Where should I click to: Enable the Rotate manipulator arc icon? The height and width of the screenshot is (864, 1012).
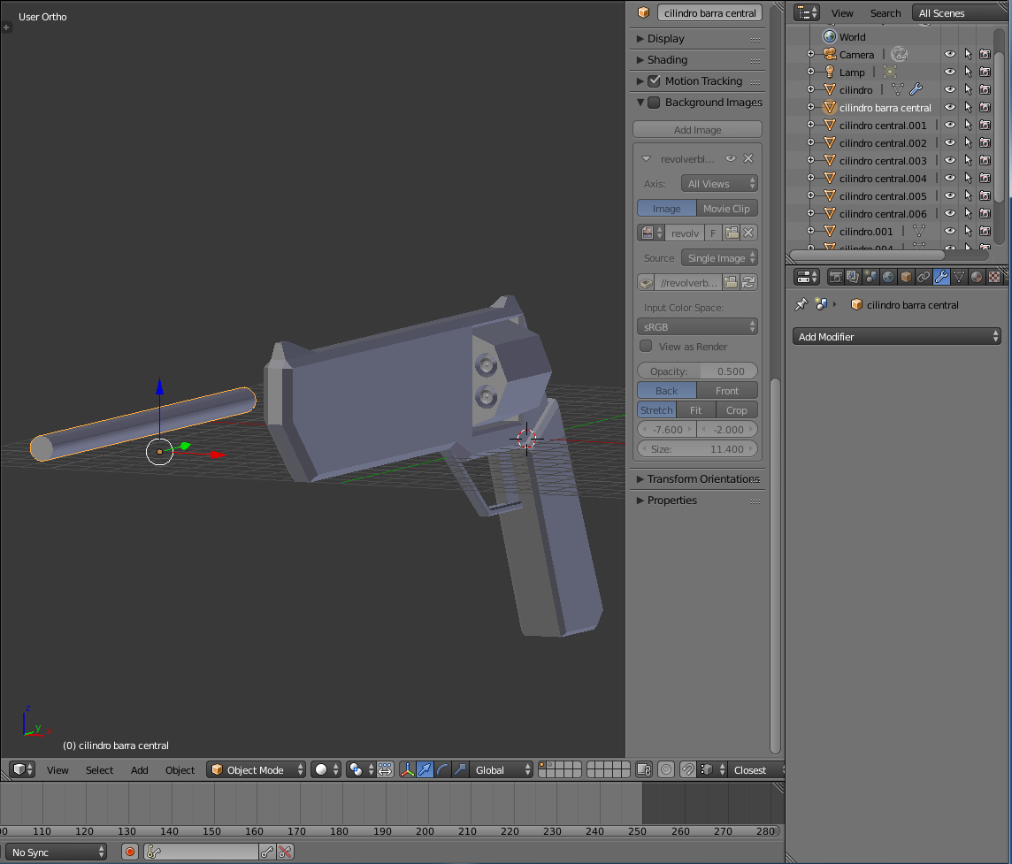442,769
